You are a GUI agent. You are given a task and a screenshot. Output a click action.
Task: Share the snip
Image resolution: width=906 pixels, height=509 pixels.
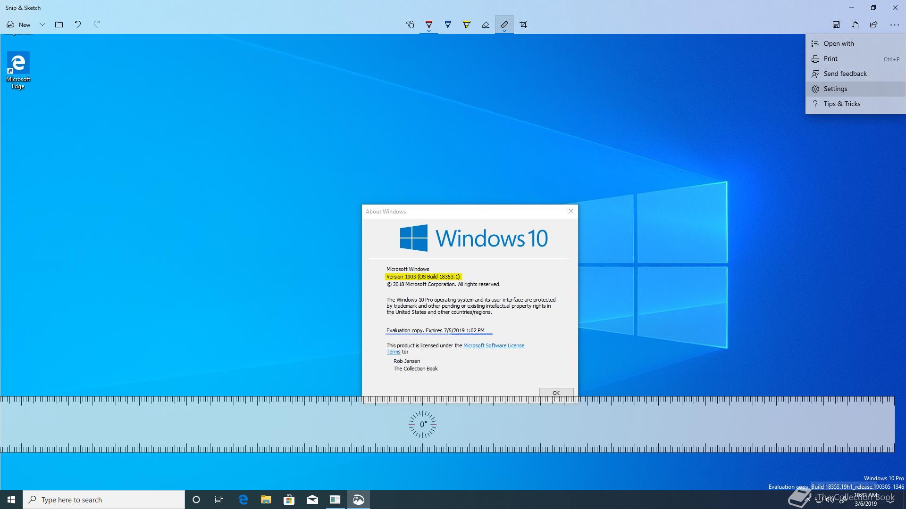tap(874, 25)
